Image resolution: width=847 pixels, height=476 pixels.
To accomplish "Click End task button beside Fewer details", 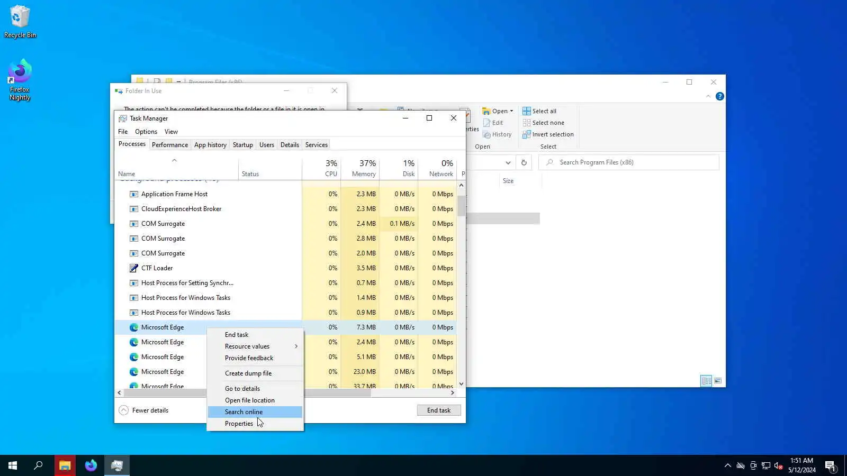I will (439, 410).
